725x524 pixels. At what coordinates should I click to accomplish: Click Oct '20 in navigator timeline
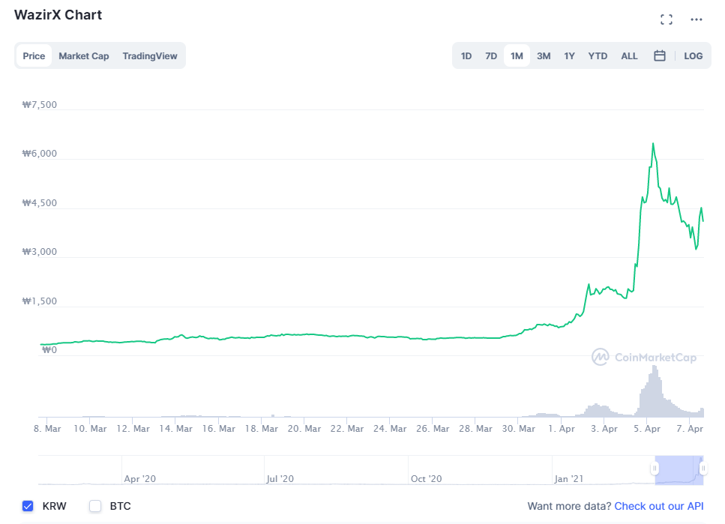pos(427,479)
